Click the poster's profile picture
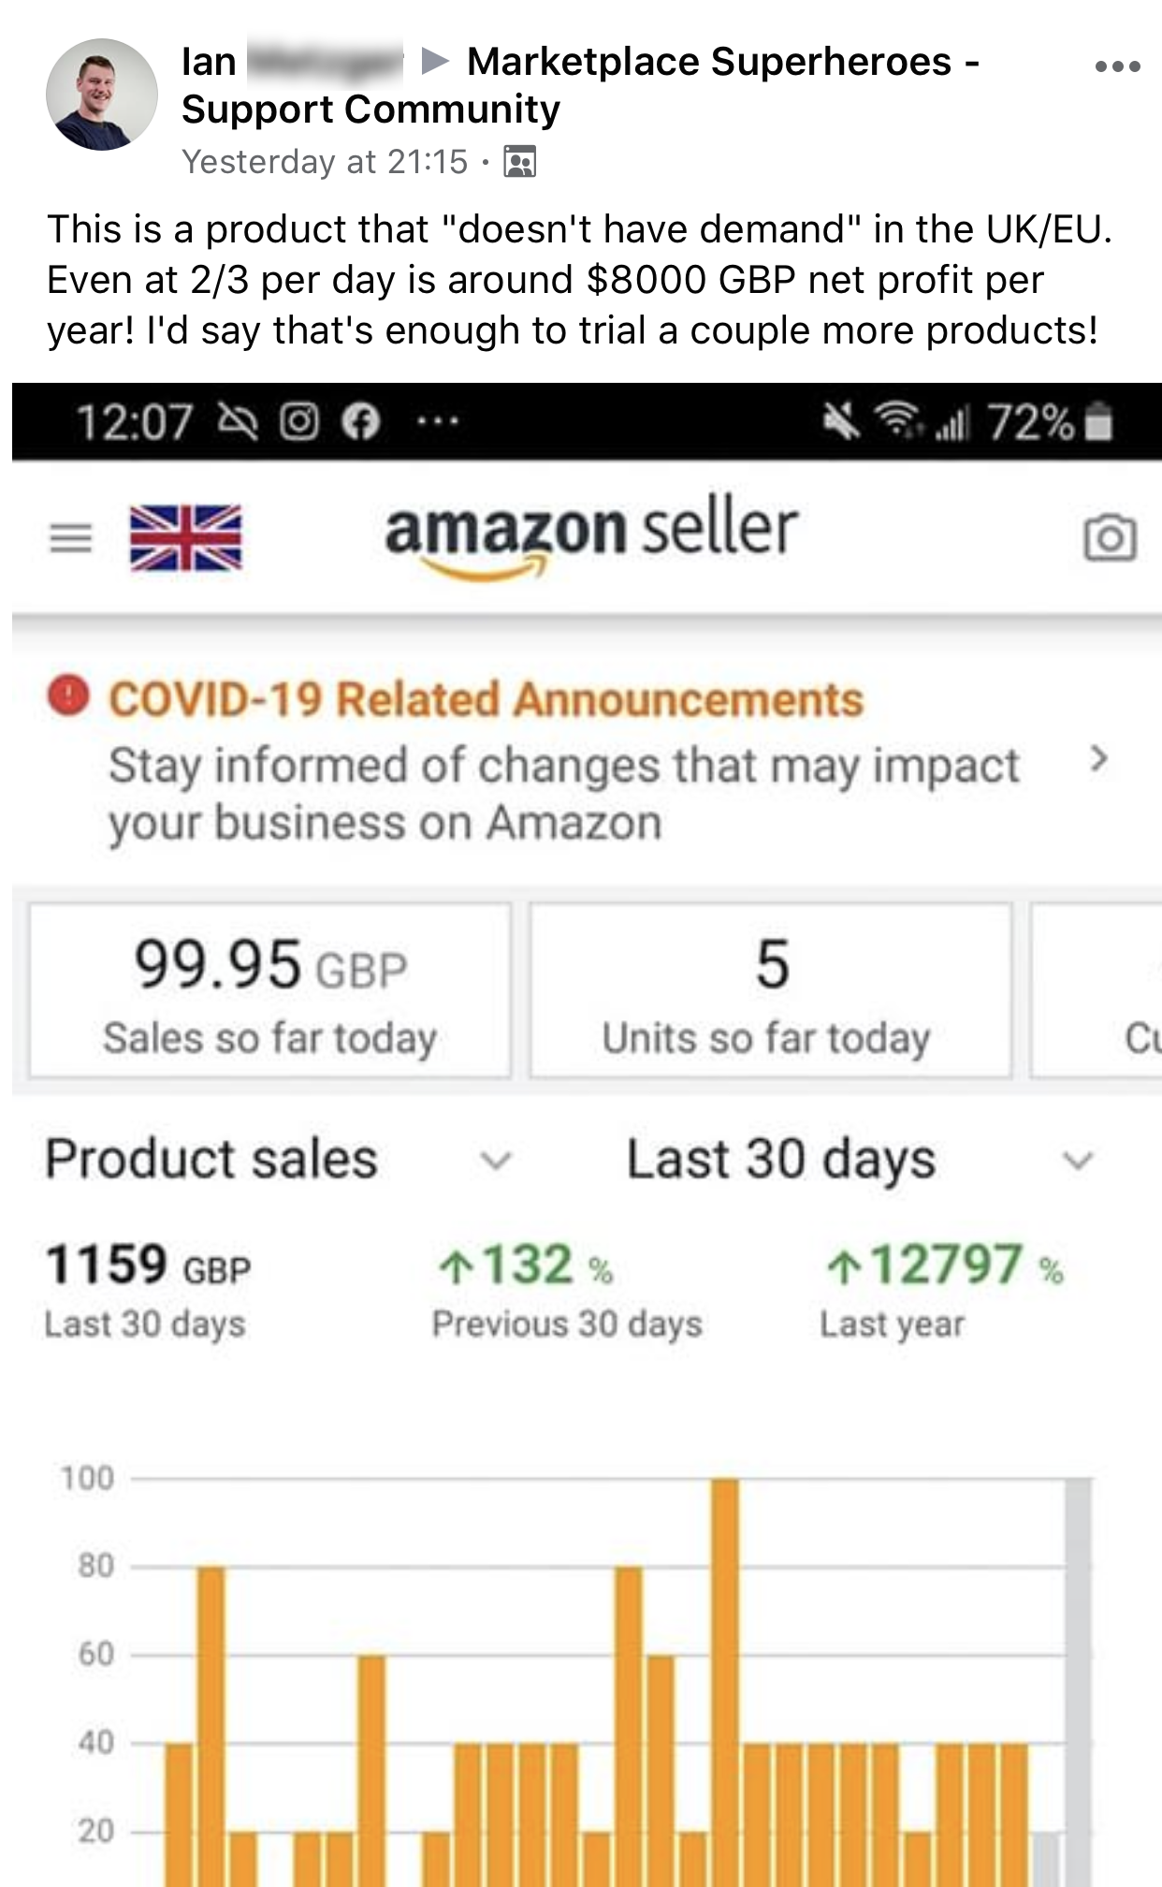 point(102,95)
